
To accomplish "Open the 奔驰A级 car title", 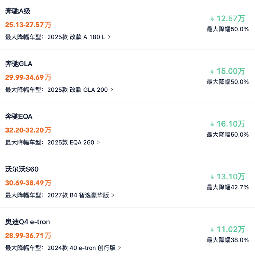I will (x=17, y=11).
